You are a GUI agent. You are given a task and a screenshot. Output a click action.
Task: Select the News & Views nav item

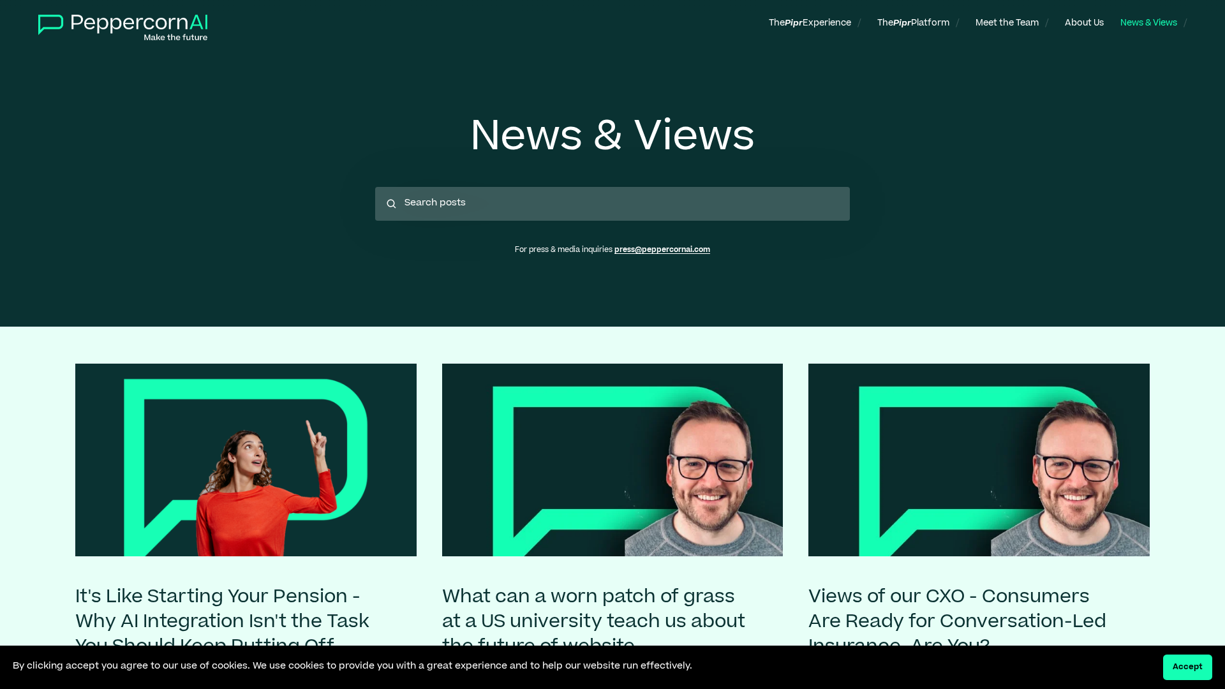(x=1148, y=23)
